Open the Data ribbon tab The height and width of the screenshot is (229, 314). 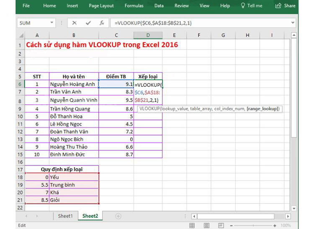[x=159, y=5]
